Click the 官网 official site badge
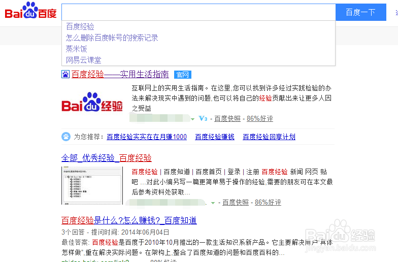This screenshot has width=398, height=262. pyautogui.click(x=183, y=75)
